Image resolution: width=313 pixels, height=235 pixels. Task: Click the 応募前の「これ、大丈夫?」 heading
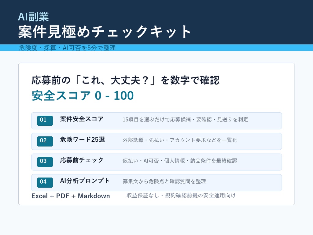[x=126, y=80]
